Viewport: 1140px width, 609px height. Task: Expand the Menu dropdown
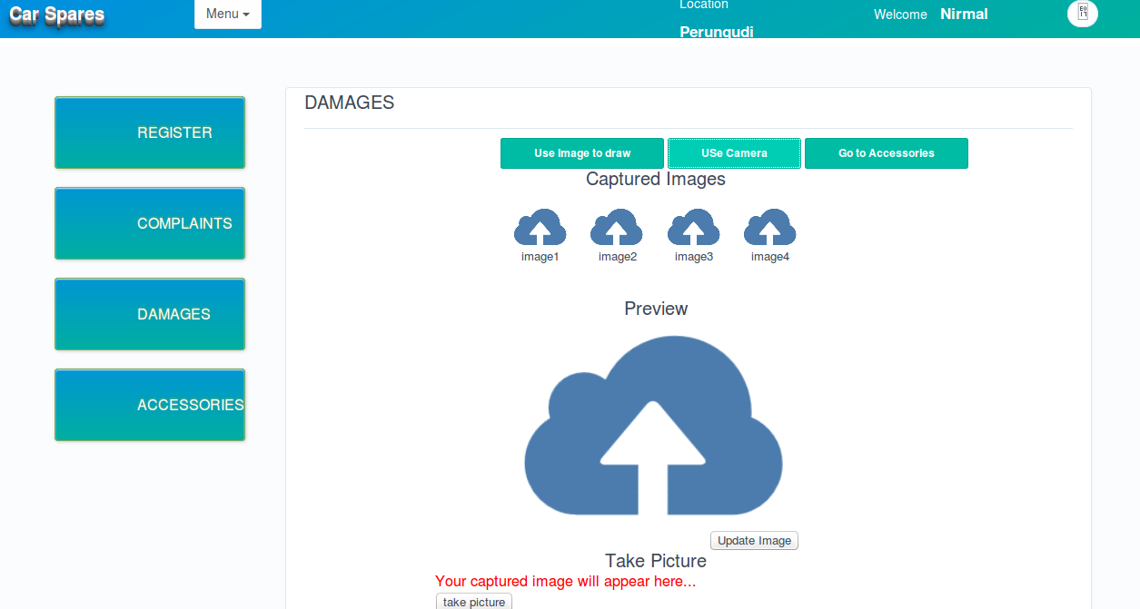click(x=227, y=14)
